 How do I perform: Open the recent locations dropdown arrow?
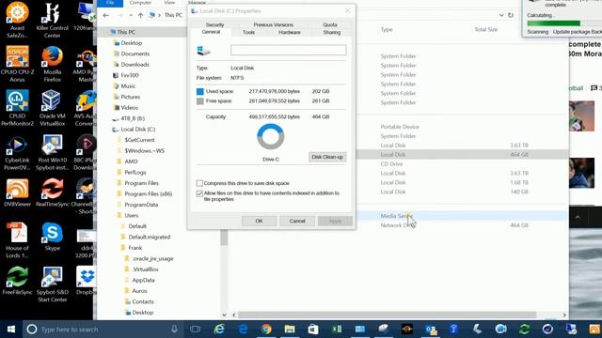(131, 15)
